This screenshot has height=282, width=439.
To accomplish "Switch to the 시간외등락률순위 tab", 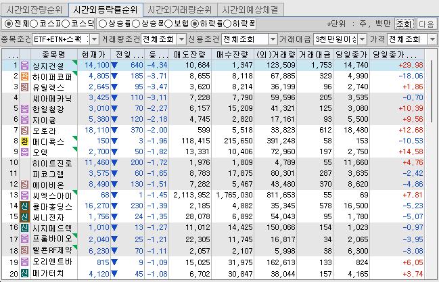I will tap(106, 10).
